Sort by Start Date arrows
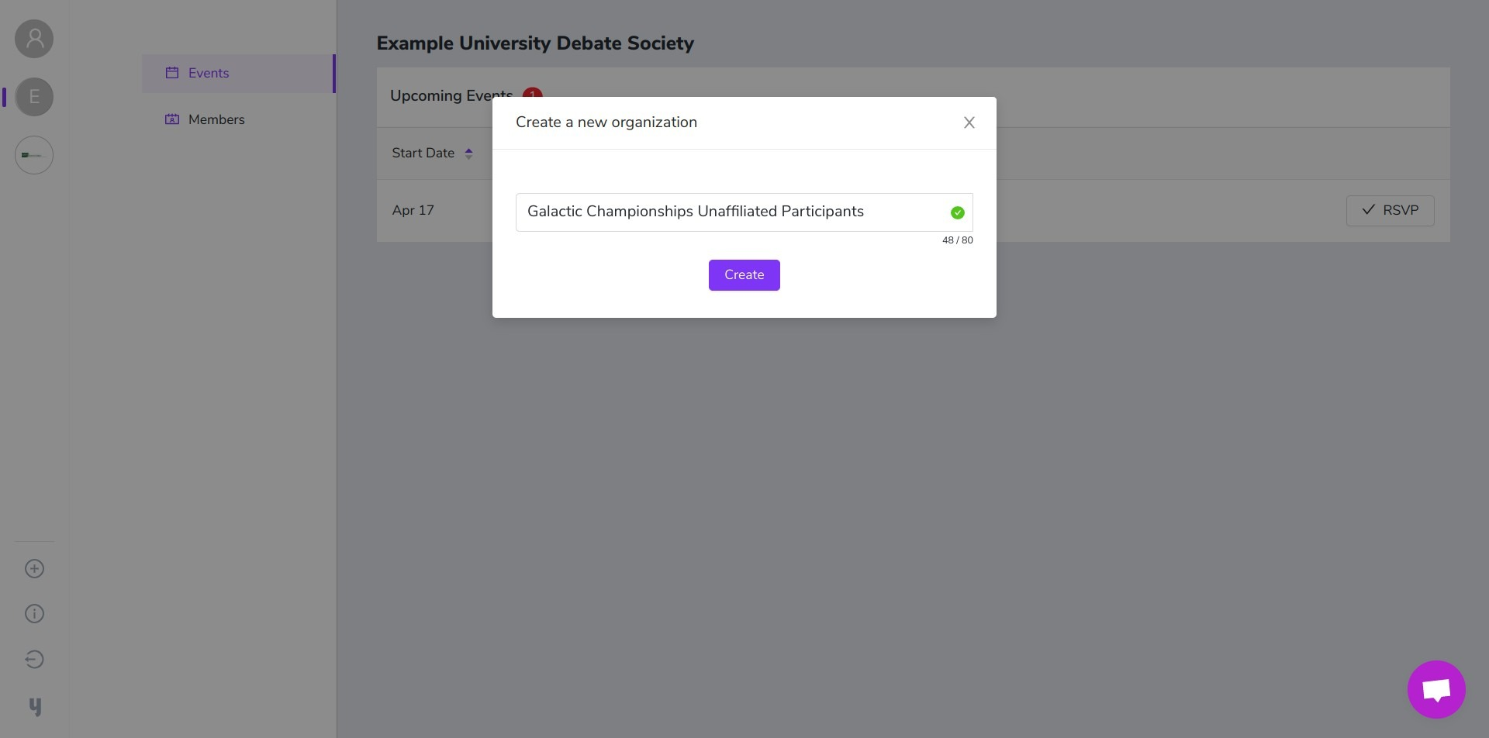Screen dimensions: 1489x738 click(x=468, y=153)
